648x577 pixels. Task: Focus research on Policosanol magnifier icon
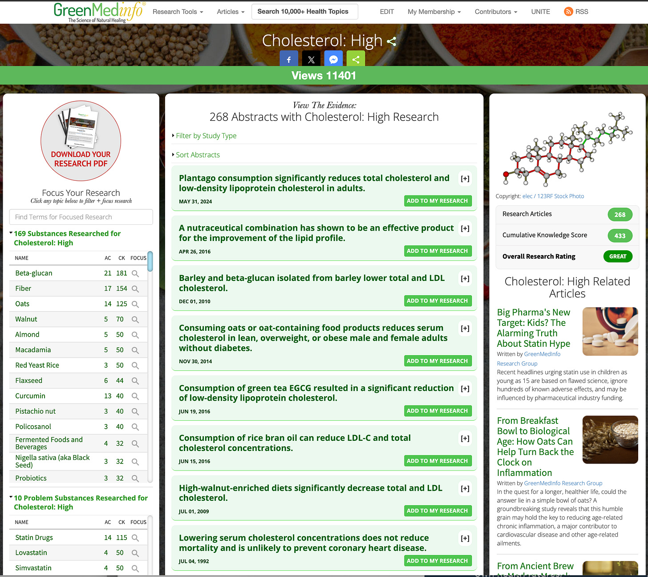[x=135, y=427]
